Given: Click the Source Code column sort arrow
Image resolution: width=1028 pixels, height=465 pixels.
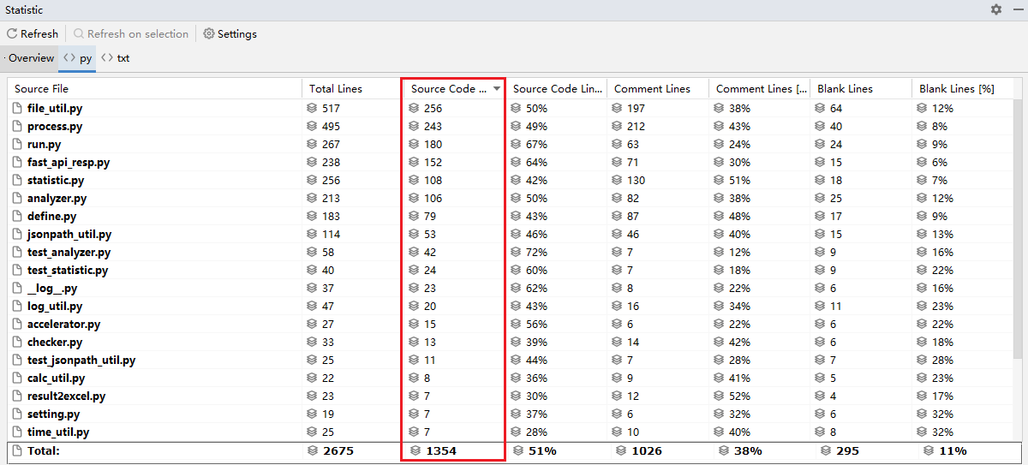Looking at the screenshot, I should pyautogui.click(x=496, y=89).
